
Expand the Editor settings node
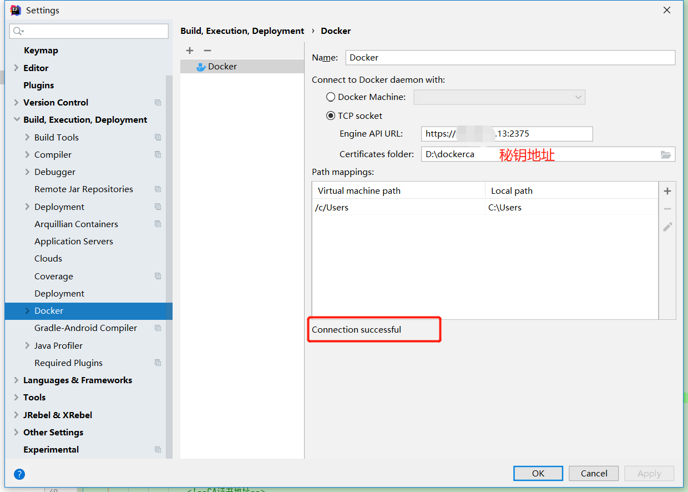[x=16, y=68]
